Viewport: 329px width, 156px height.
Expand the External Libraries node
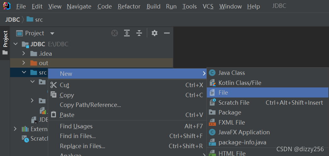tap(15, 129)
